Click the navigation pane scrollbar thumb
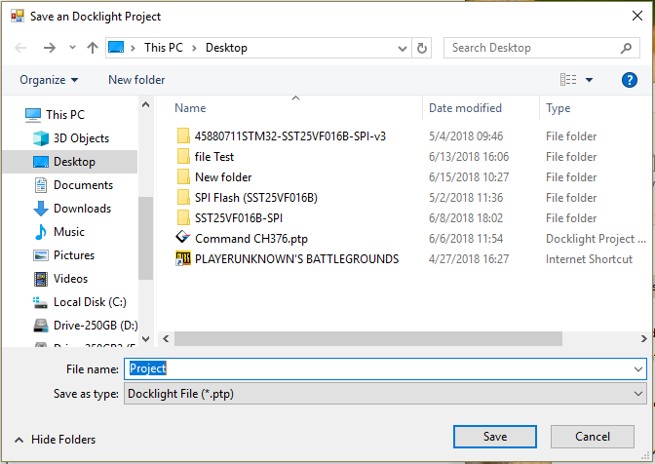The image size is (655, 464). (x=146, y=238)
